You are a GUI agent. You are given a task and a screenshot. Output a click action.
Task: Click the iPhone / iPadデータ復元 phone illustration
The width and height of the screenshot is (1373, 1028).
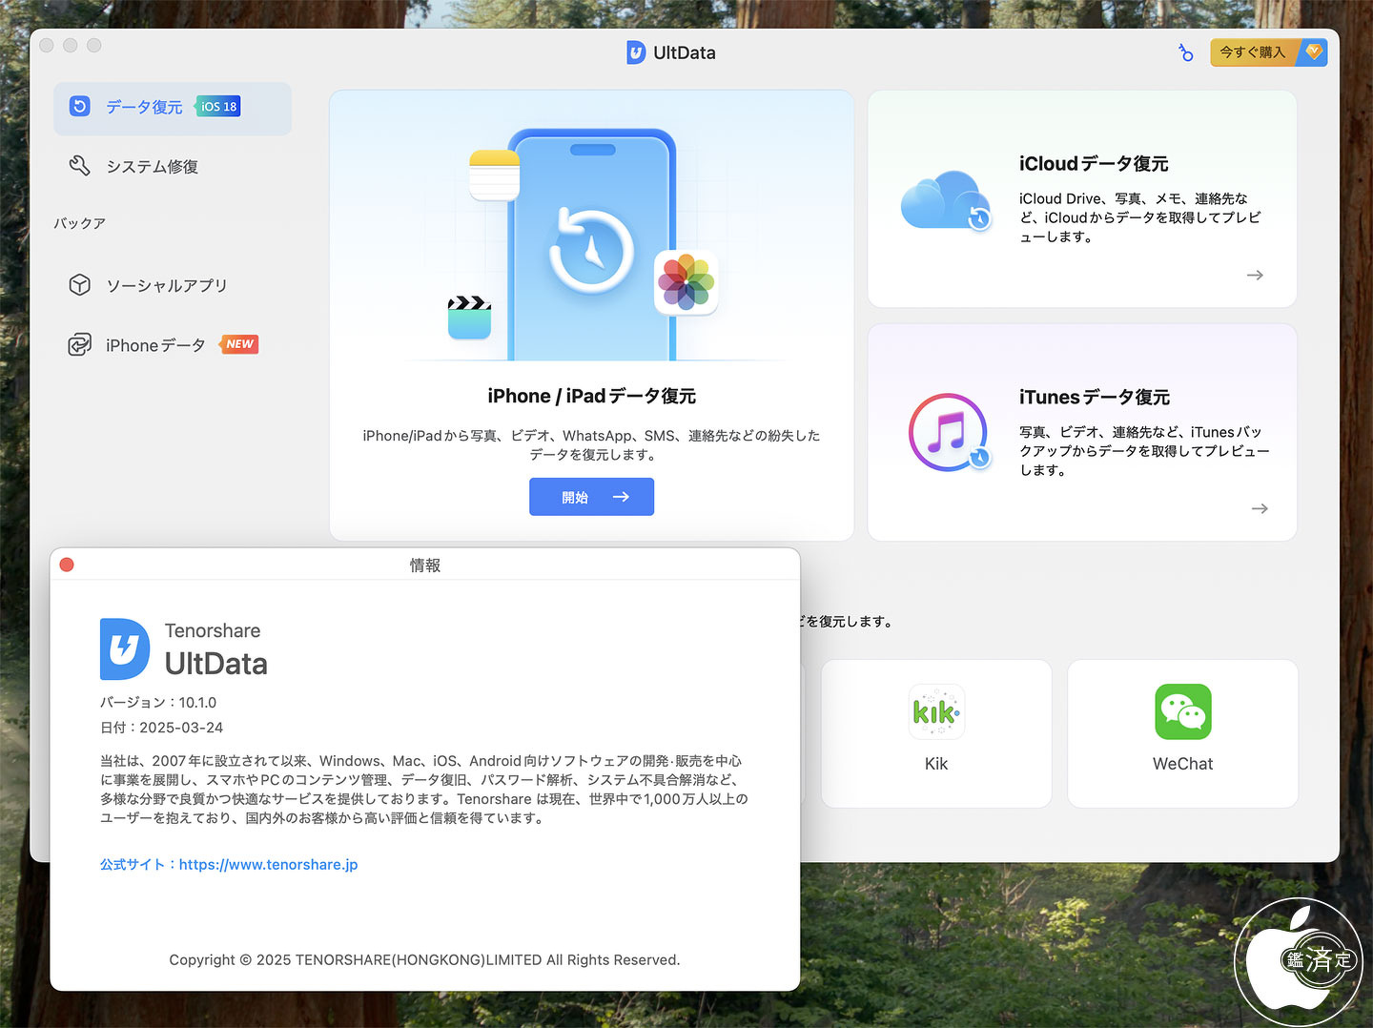point(591,248)
